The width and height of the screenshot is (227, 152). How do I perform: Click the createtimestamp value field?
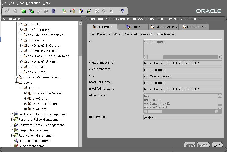[x=183, y=63]
